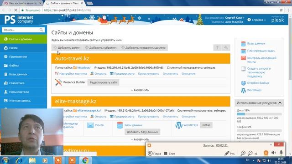
Task: Click the recorder zoom in magnifier
Action: coord(243,153)
